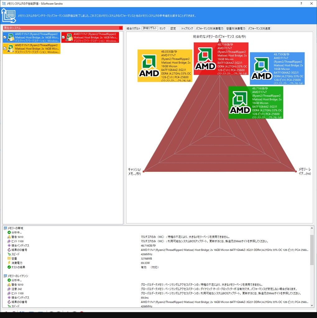Click the chart vertex marker at the メモリーレイテンシ axis

pos(296,171)
